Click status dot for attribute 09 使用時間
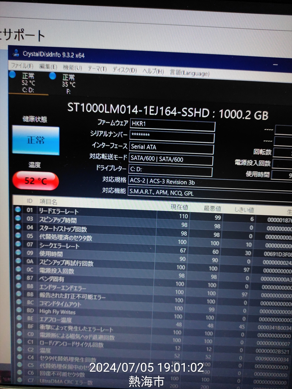Image resolution: width=292 pixels, height=389 pixels. tap(18, 252)
